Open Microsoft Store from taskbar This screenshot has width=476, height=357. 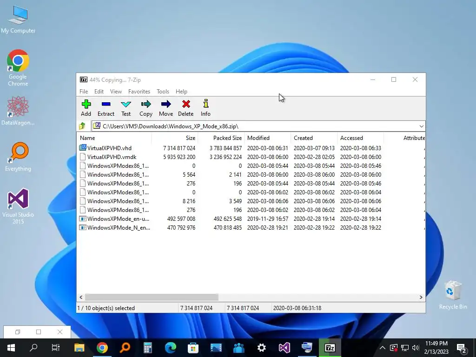point(193,348)
